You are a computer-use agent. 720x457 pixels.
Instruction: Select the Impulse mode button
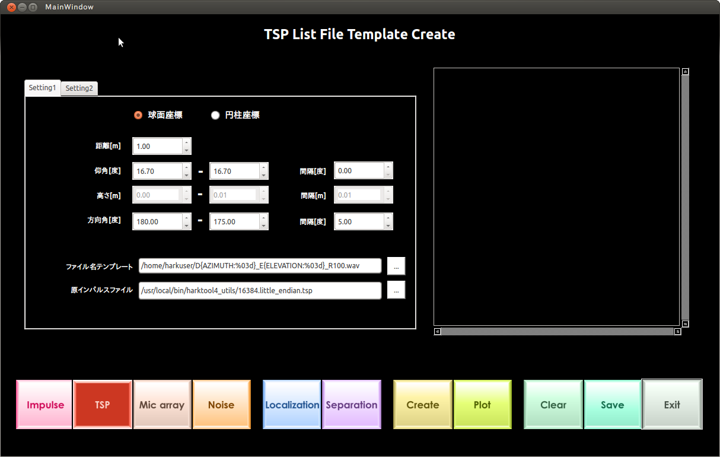point(44,404)
